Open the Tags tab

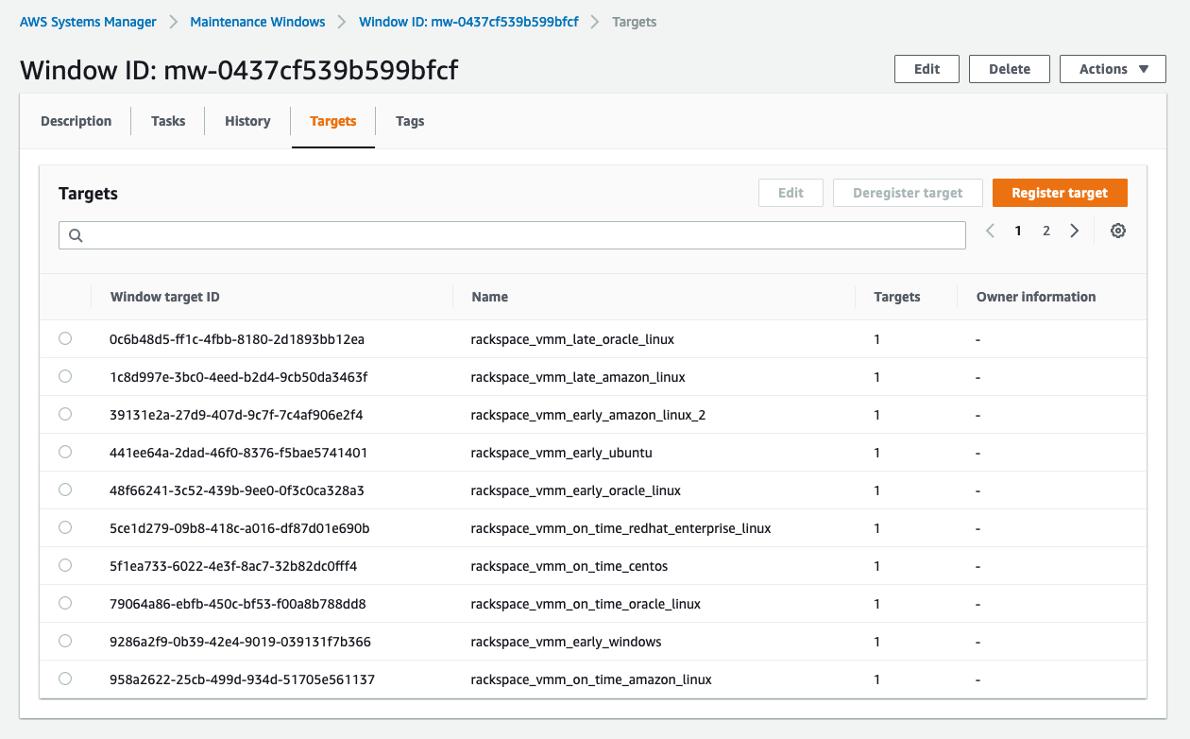tap(409, 121)
